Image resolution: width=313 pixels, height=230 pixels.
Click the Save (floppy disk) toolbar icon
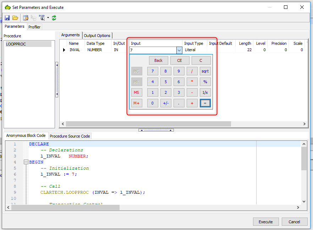click(7, 18)
